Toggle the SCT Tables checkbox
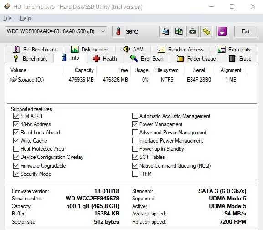263x230 pixels. 135,157
